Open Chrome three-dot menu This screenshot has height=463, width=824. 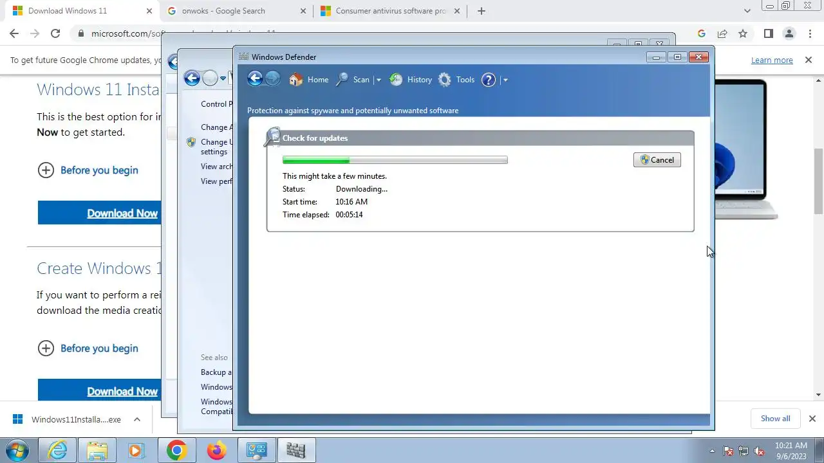(x=809, y=33)
